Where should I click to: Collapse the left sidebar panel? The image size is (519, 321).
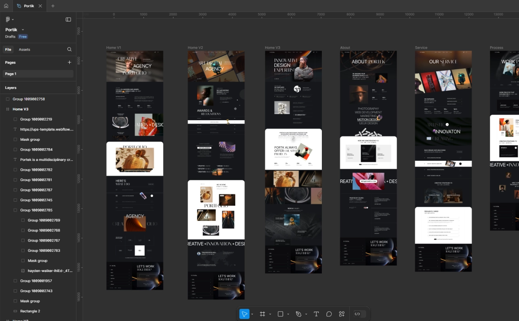(68, 19)
